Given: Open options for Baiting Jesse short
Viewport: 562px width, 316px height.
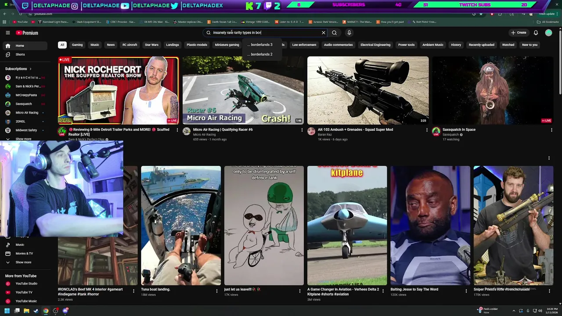Looking at the screenshot, I should [x=466, y=291].
